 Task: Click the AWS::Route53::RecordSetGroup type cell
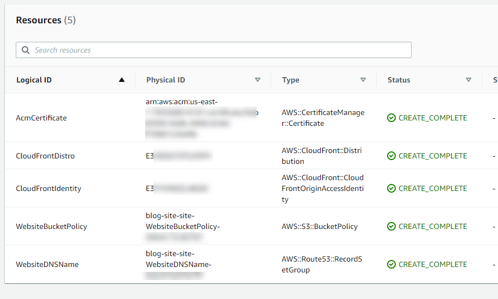pyautogui.click(x=322, y=264)
